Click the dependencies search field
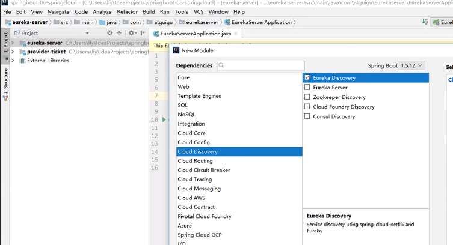Image resolution: width=453 pixels, height=245 pixels. 261,65
